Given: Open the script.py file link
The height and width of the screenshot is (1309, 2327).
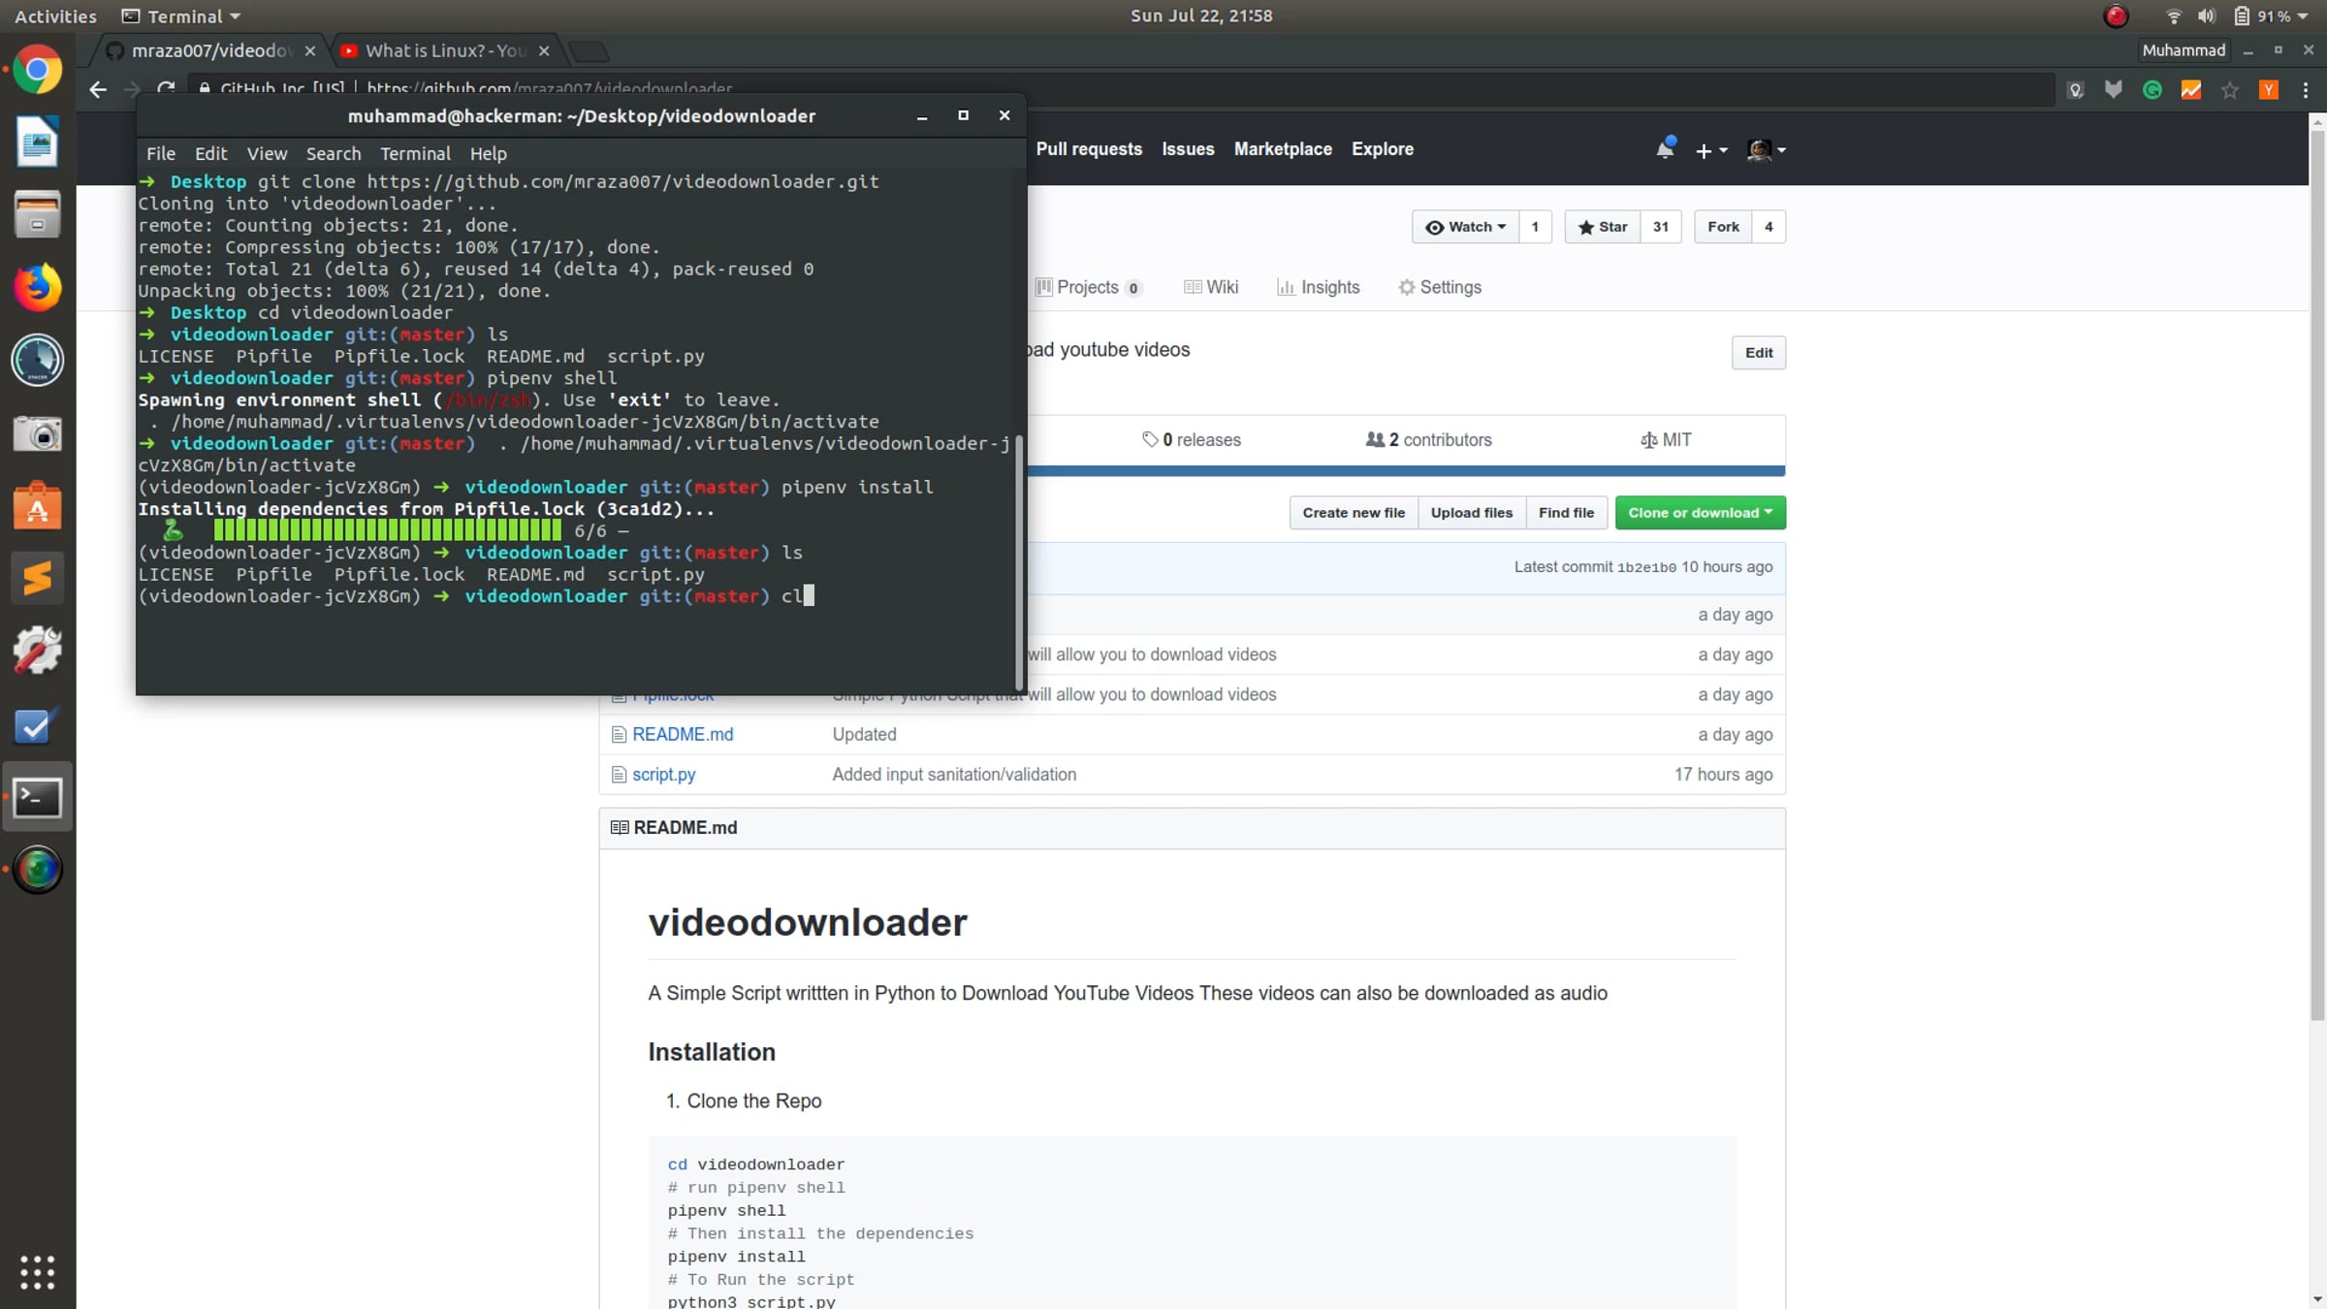Looking at the screenshot, I should tap(664, 775).
